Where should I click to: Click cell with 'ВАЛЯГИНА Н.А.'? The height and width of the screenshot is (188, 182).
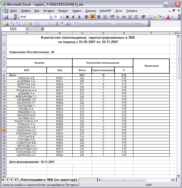(27, 84)
